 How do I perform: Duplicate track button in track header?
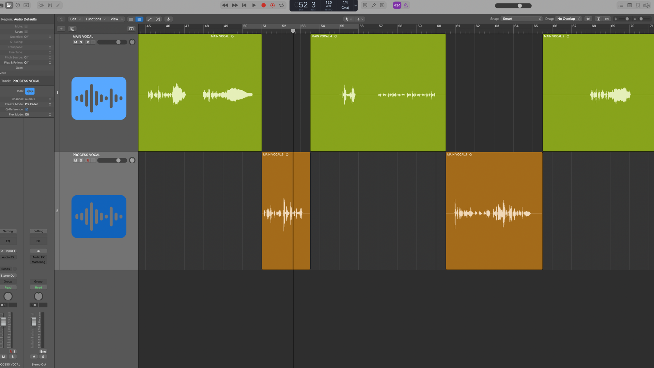(72, 29)
